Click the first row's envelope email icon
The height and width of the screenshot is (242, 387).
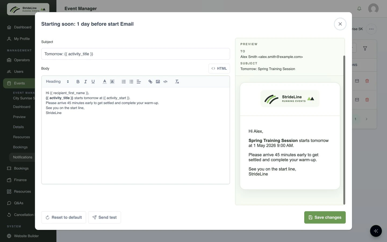(x=357, y=81)
